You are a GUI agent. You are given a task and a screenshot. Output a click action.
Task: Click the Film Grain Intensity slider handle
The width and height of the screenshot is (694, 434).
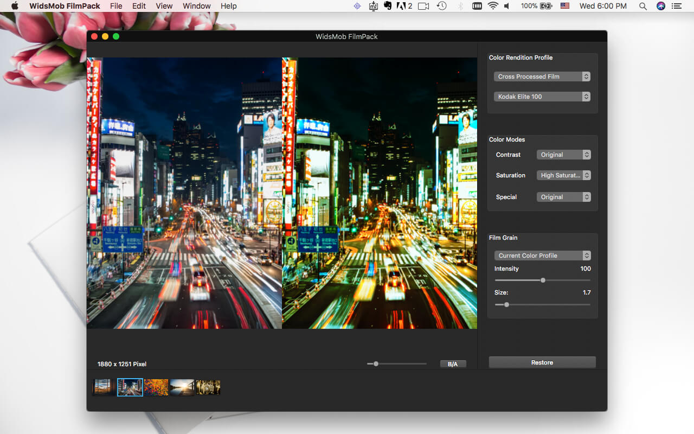[543, 280]
